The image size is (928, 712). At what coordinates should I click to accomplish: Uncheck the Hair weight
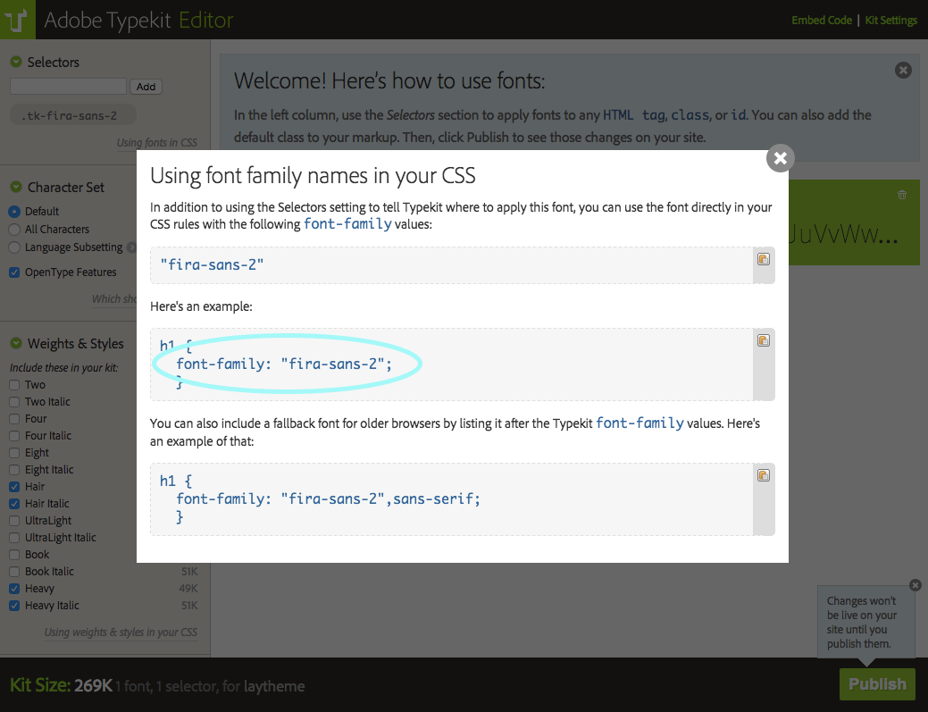coord(14,486)
